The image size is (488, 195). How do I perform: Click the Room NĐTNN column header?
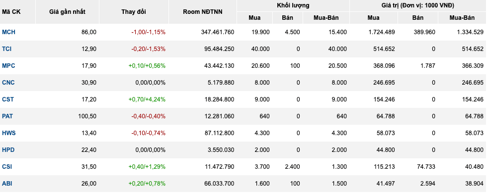pyautogui.click(x=203, y=12)
